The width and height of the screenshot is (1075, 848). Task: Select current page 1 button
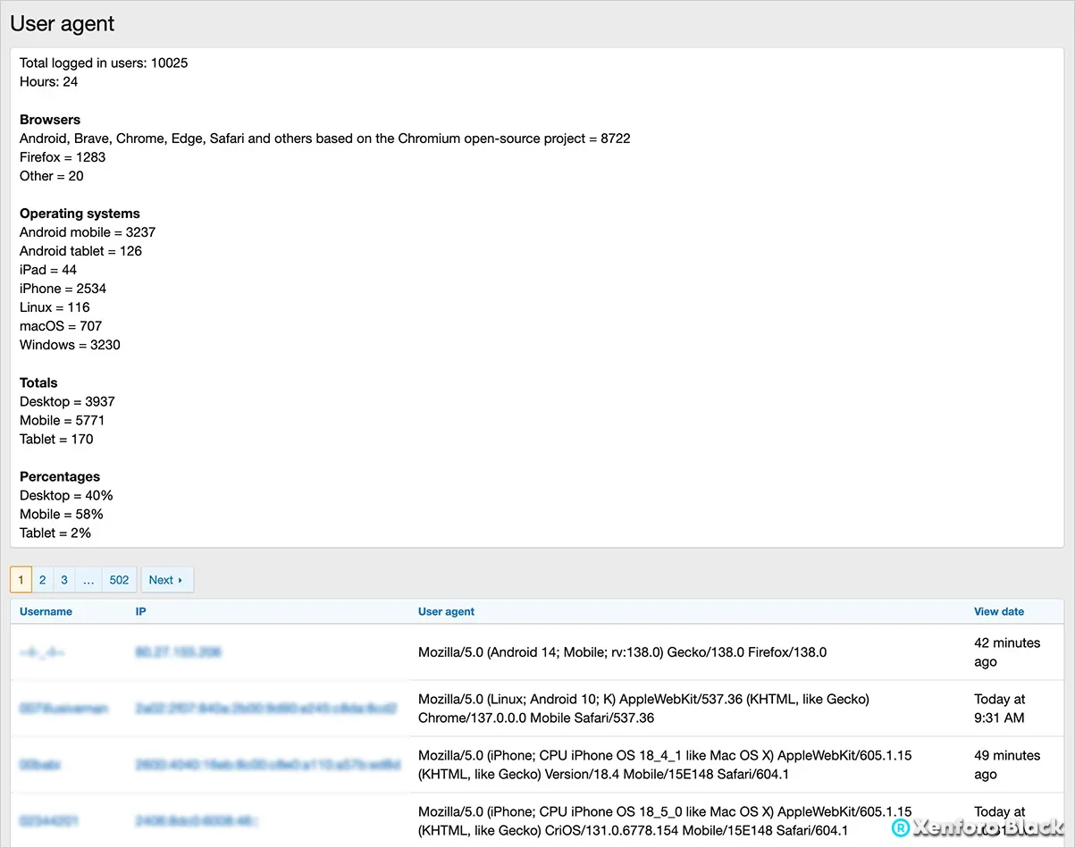pos(21,580)
